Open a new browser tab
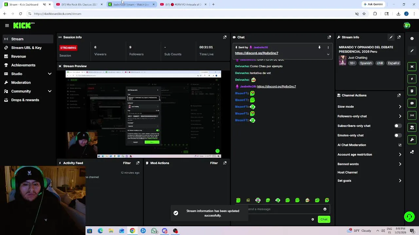 click(213, 5)
